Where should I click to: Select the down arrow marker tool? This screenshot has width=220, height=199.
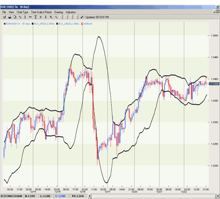46,17
